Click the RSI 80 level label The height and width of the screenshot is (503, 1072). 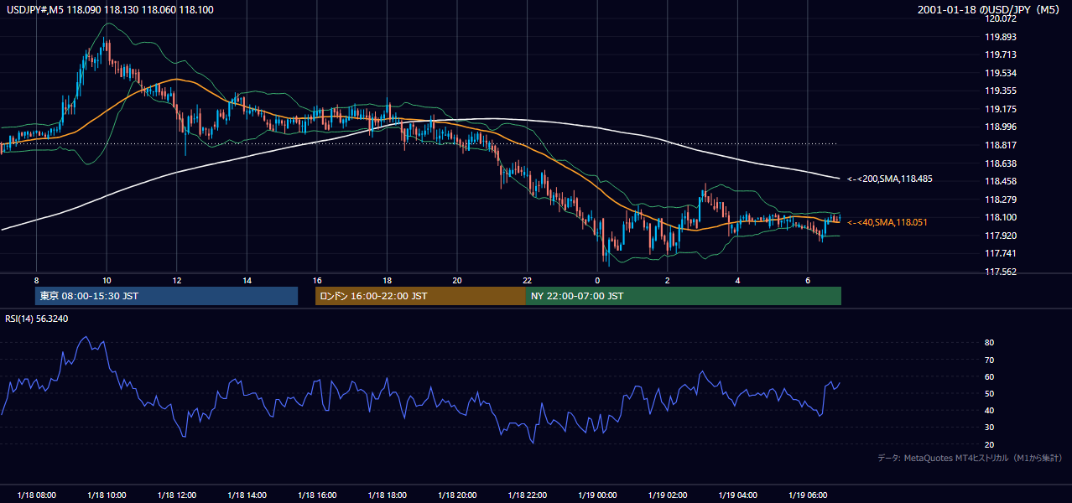(x=990, y=343)
